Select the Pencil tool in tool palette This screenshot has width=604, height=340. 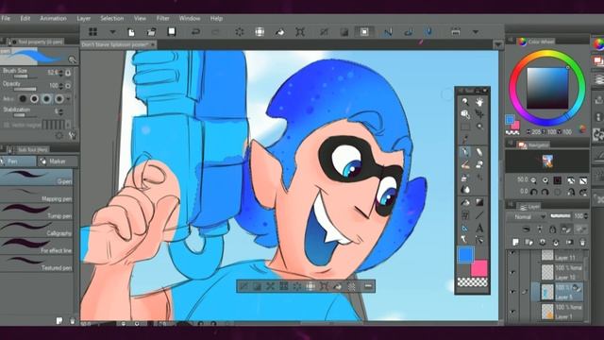pos(479,152)
